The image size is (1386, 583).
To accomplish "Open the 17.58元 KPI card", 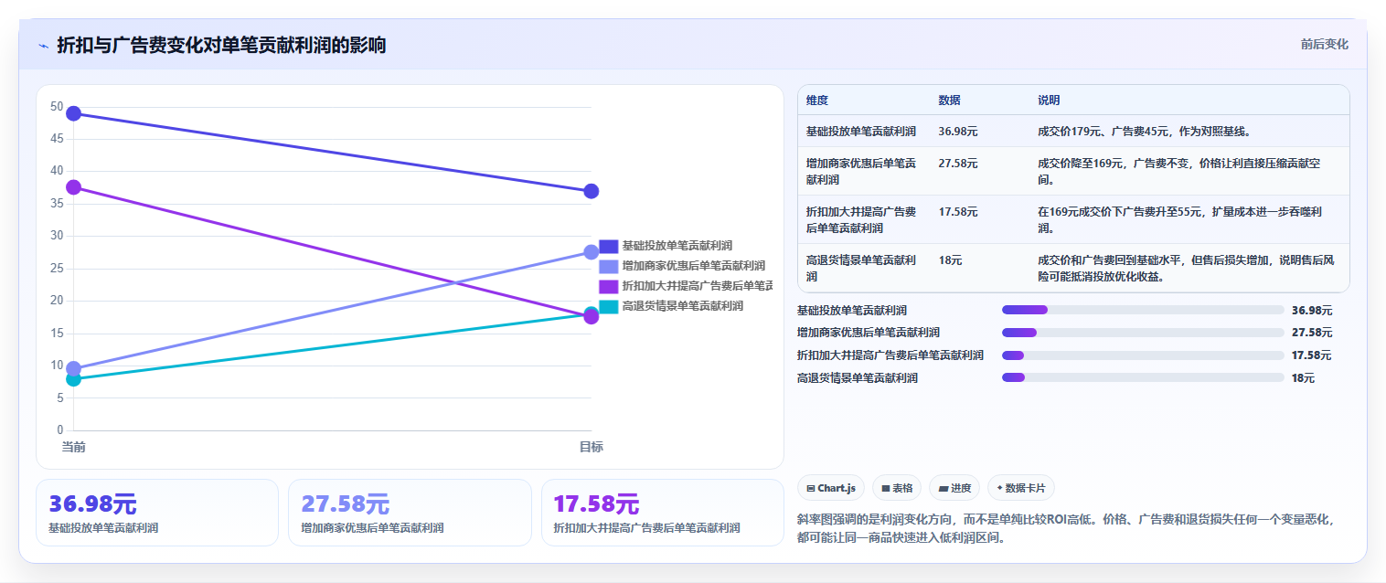I will point(663,513).
